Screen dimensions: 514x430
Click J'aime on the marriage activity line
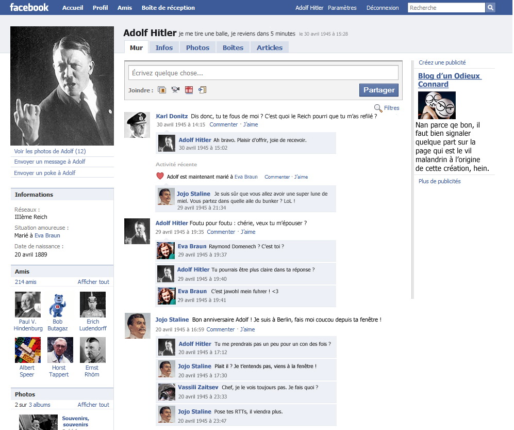point(301,177)
